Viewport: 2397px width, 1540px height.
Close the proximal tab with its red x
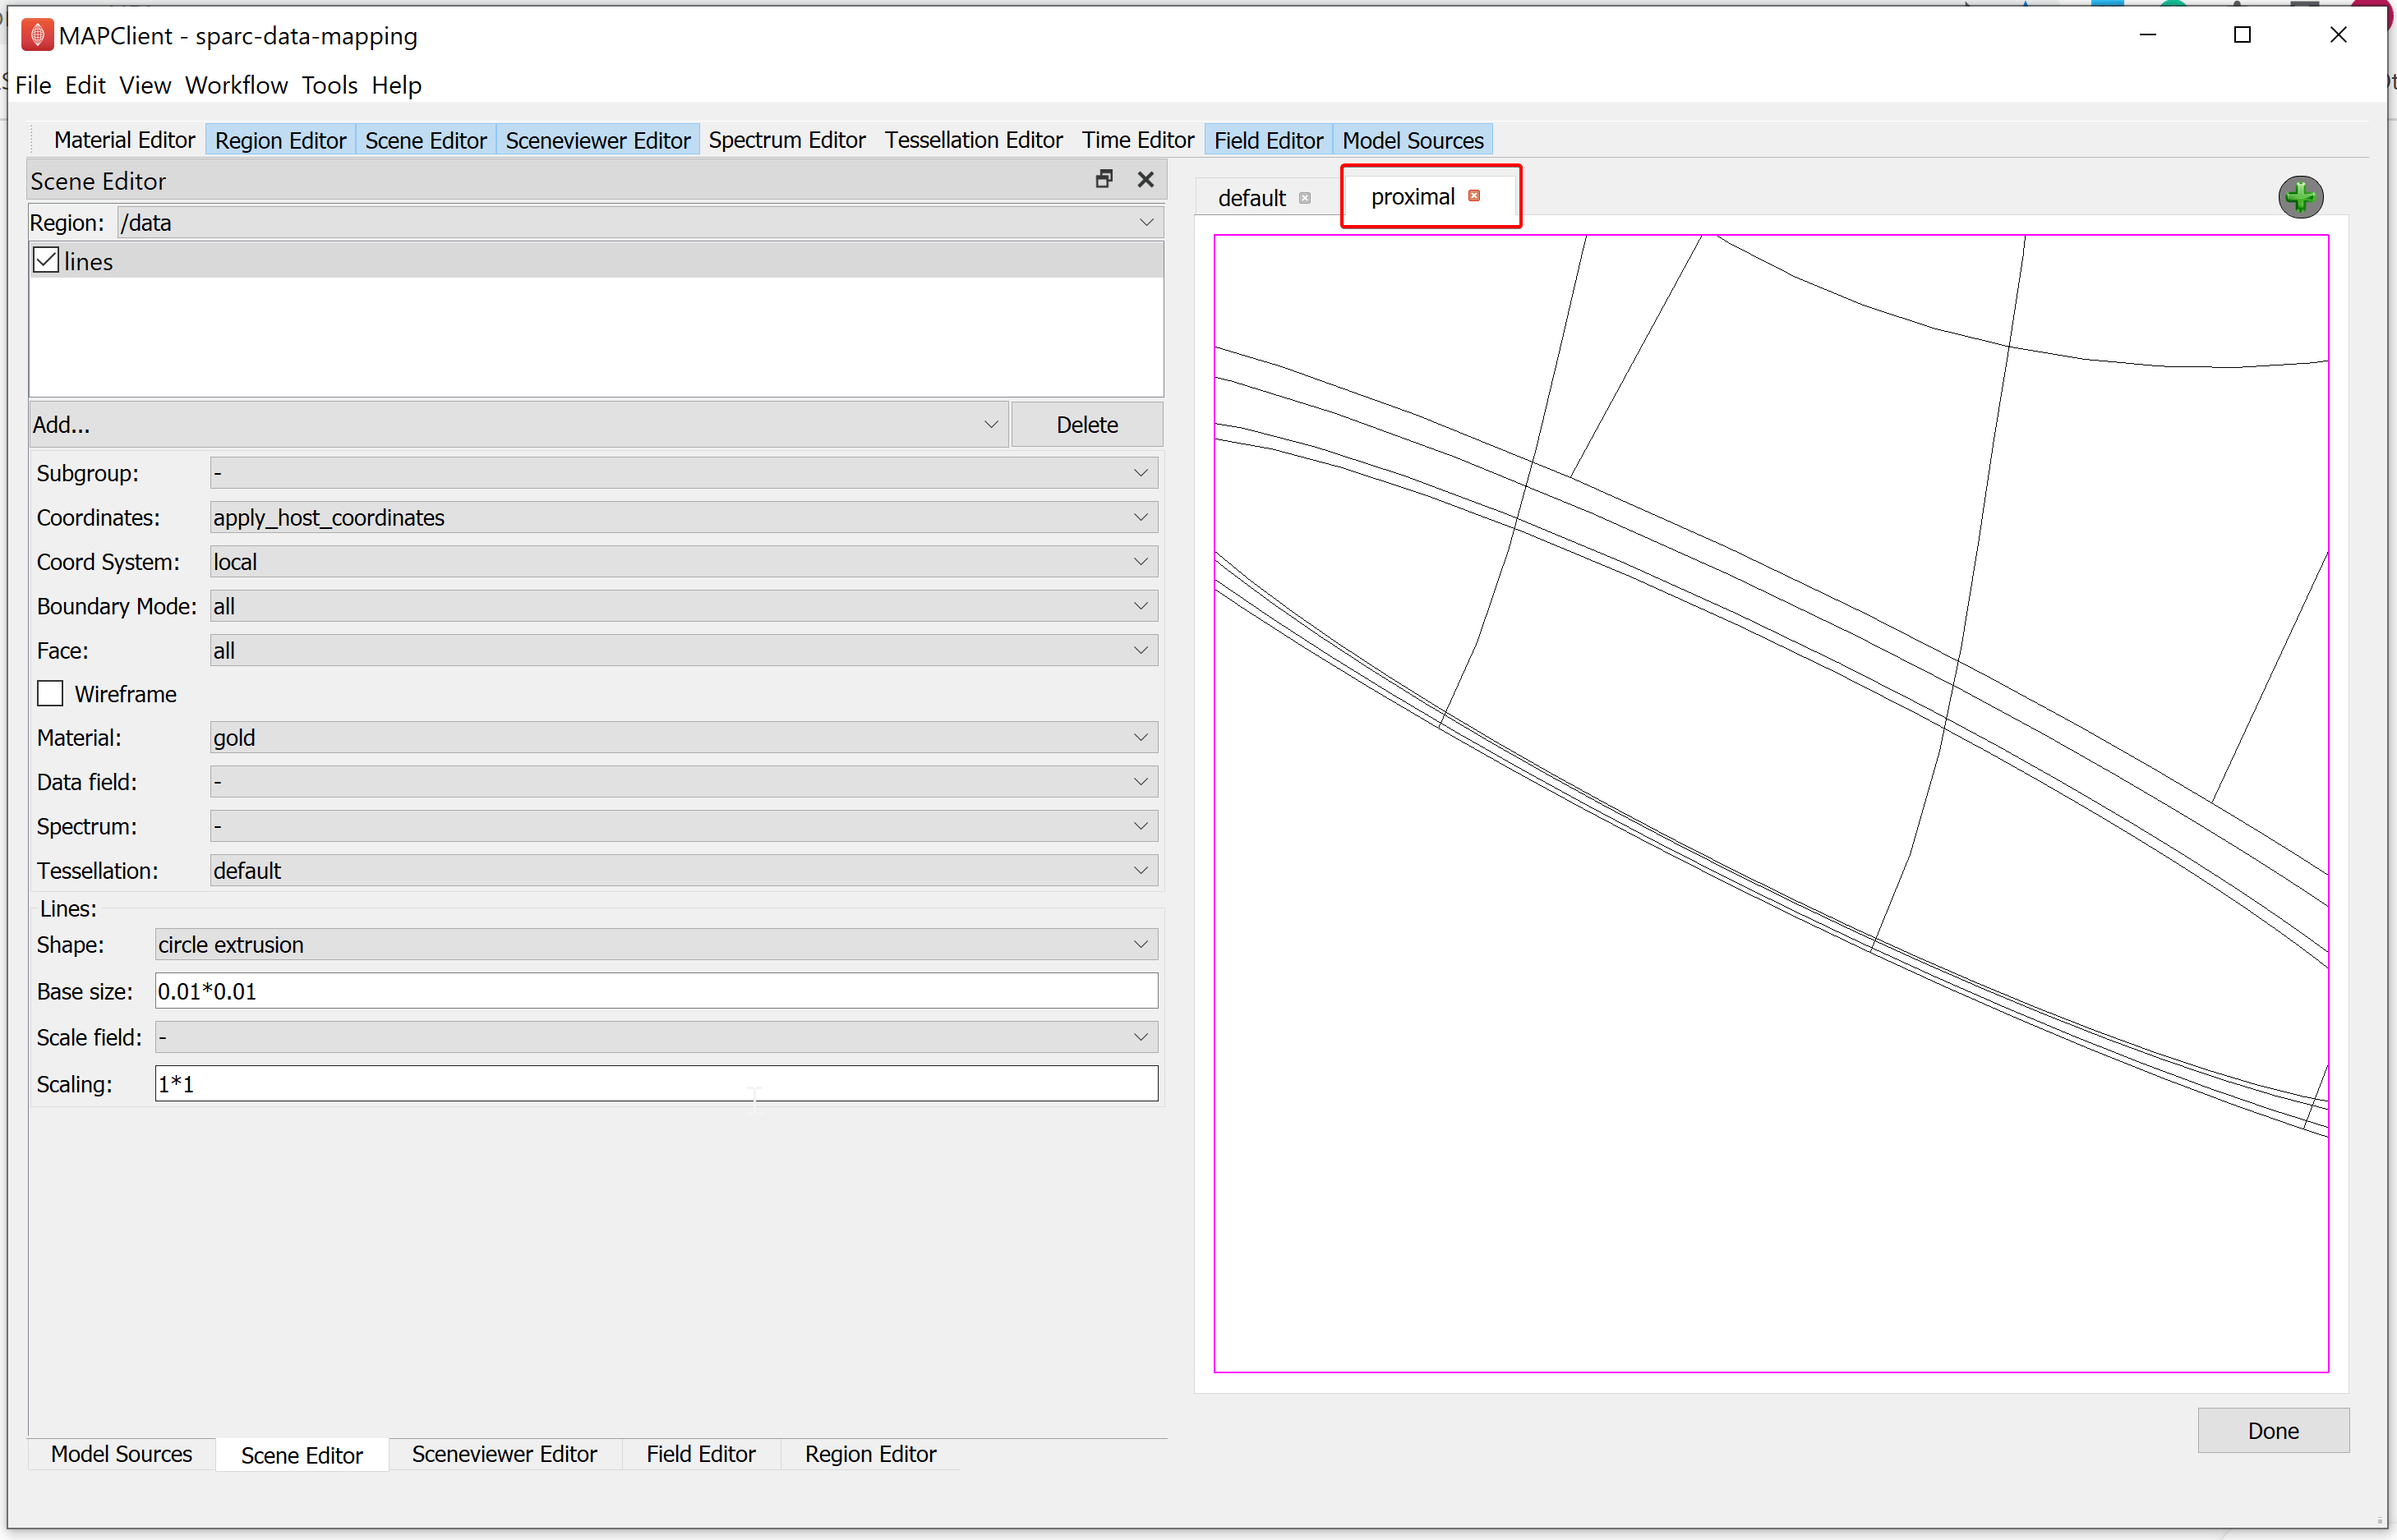[x=1473, y=196]
